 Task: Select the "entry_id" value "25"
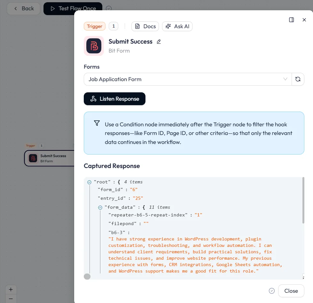138,198
